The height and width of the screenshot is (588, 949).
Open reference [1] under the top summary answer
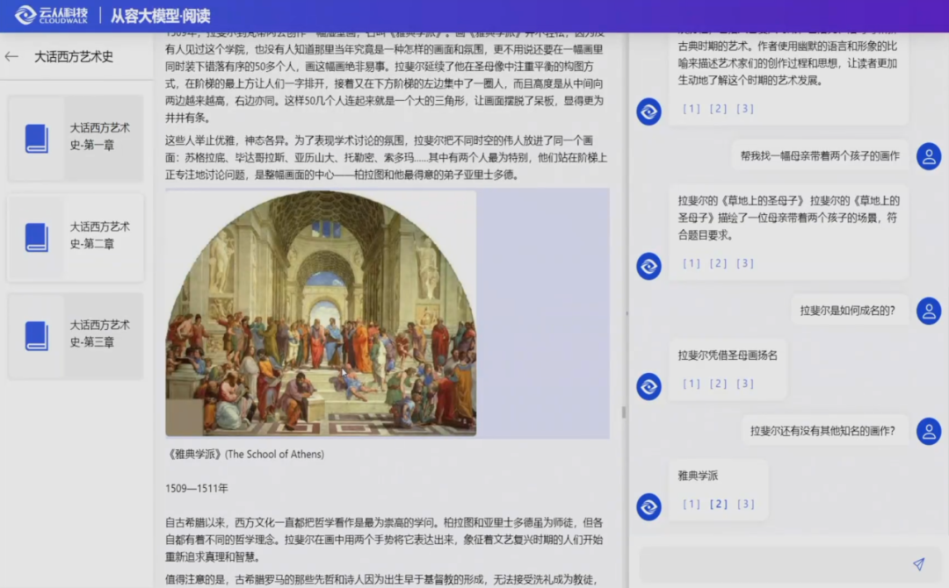(692, 109)
